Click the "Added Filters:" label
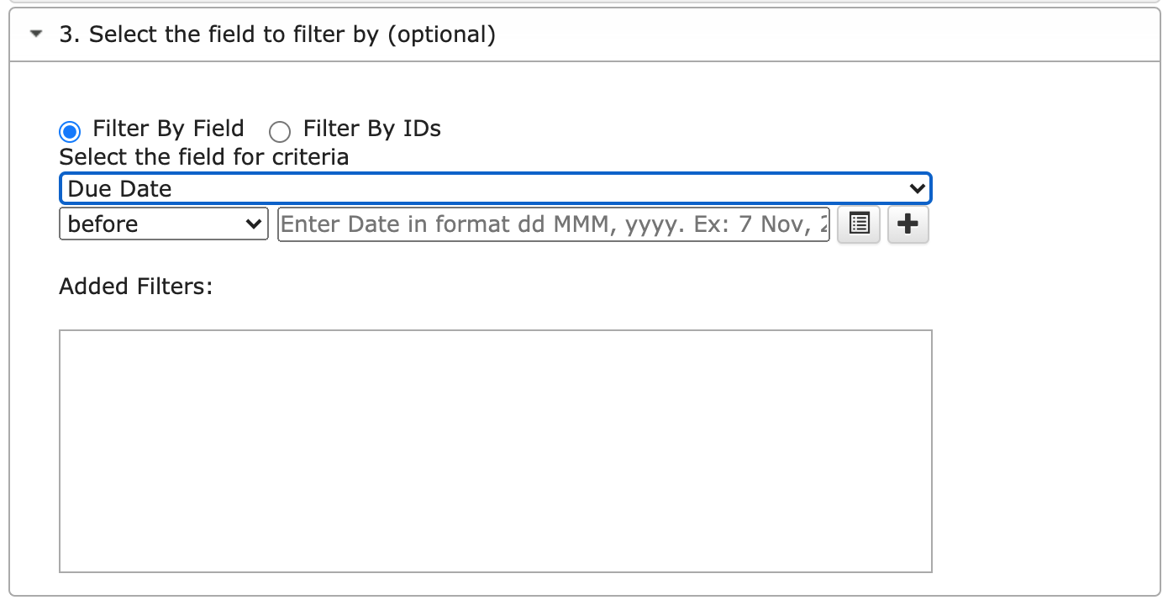Image resolution: width=1168 pixels, height=600 pixels. (136, 287)
